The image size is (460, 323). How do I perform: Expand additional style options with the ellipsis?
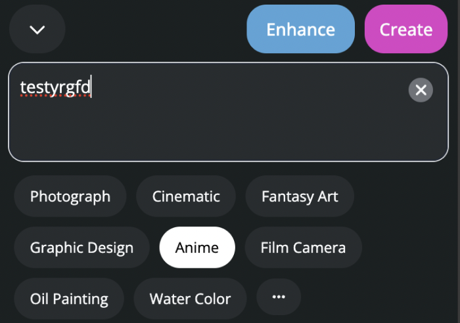click(x=279, y=297)
